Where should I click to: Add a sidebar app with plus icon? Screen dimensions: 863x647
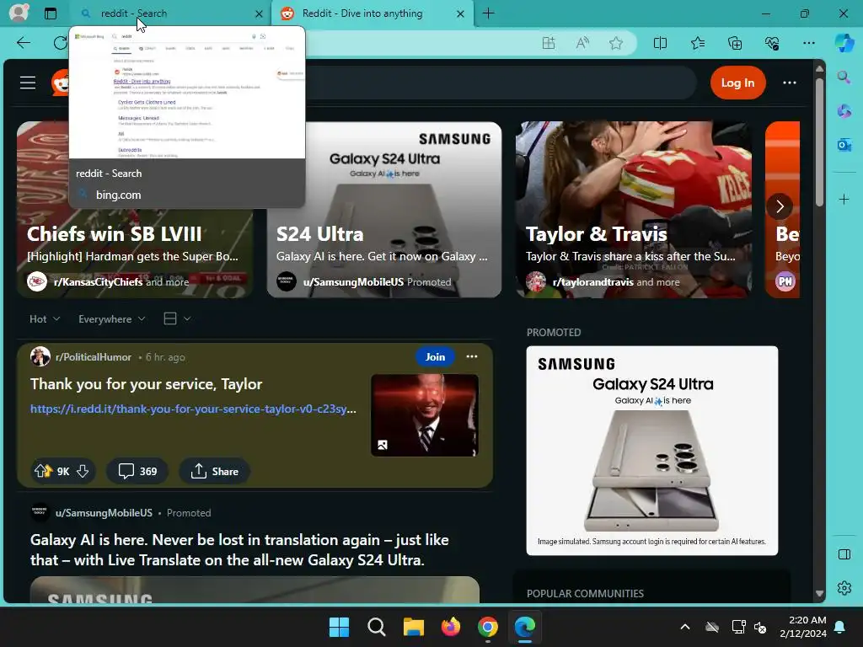coord(844,199)
